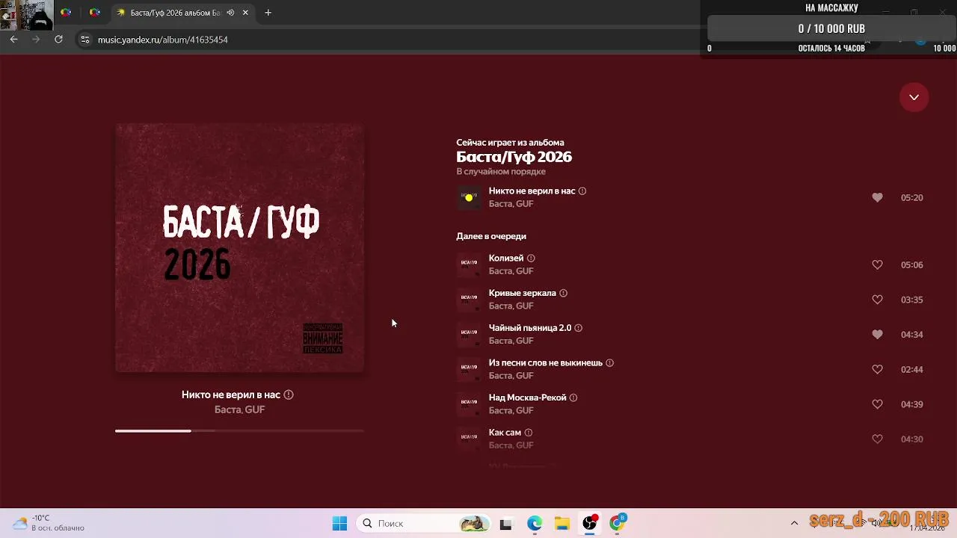The image size is (957, 538).
Task: Open info icon next to Как сам
Action: pyautogui.click(x=529, y=433)
